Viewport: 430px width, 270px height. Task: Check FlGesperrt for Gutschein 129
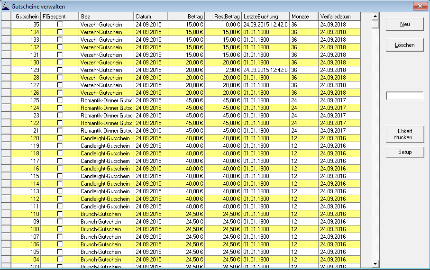point(60,70)
